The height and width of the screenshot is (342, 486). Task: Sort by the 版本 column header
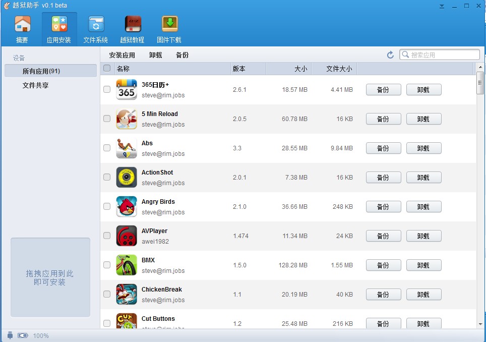pos(249,69)
